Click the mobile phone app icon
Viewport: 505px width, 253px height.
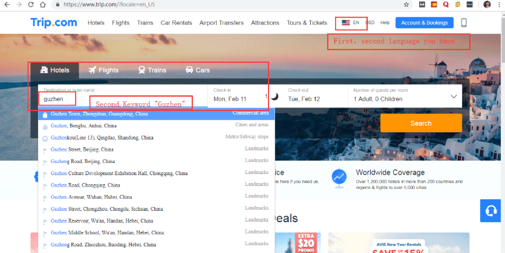[464, 23]
